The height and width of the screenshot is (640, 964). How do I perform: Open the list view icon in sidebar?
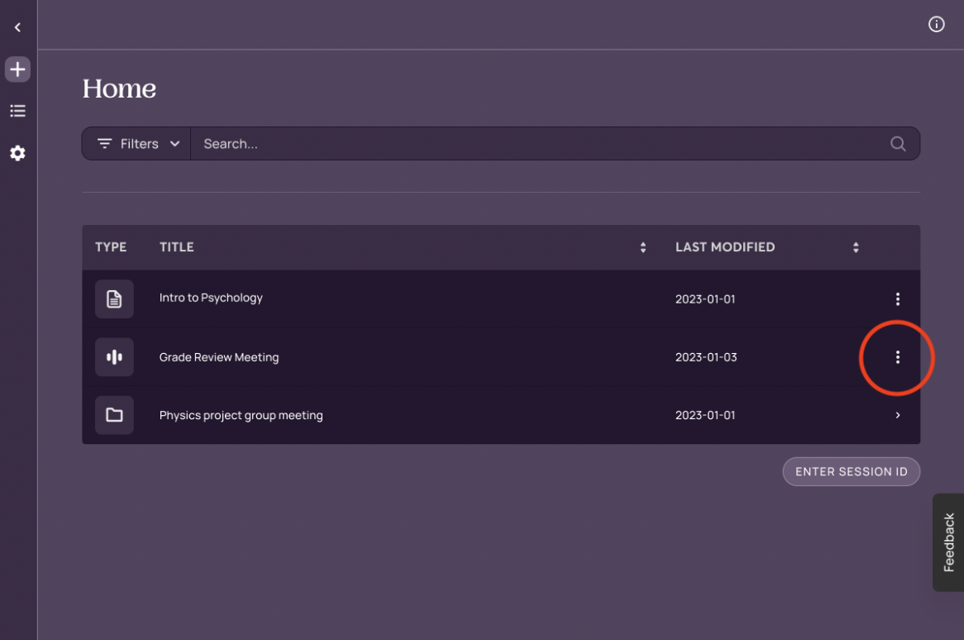pyautogui.click(x=18, y=111)
